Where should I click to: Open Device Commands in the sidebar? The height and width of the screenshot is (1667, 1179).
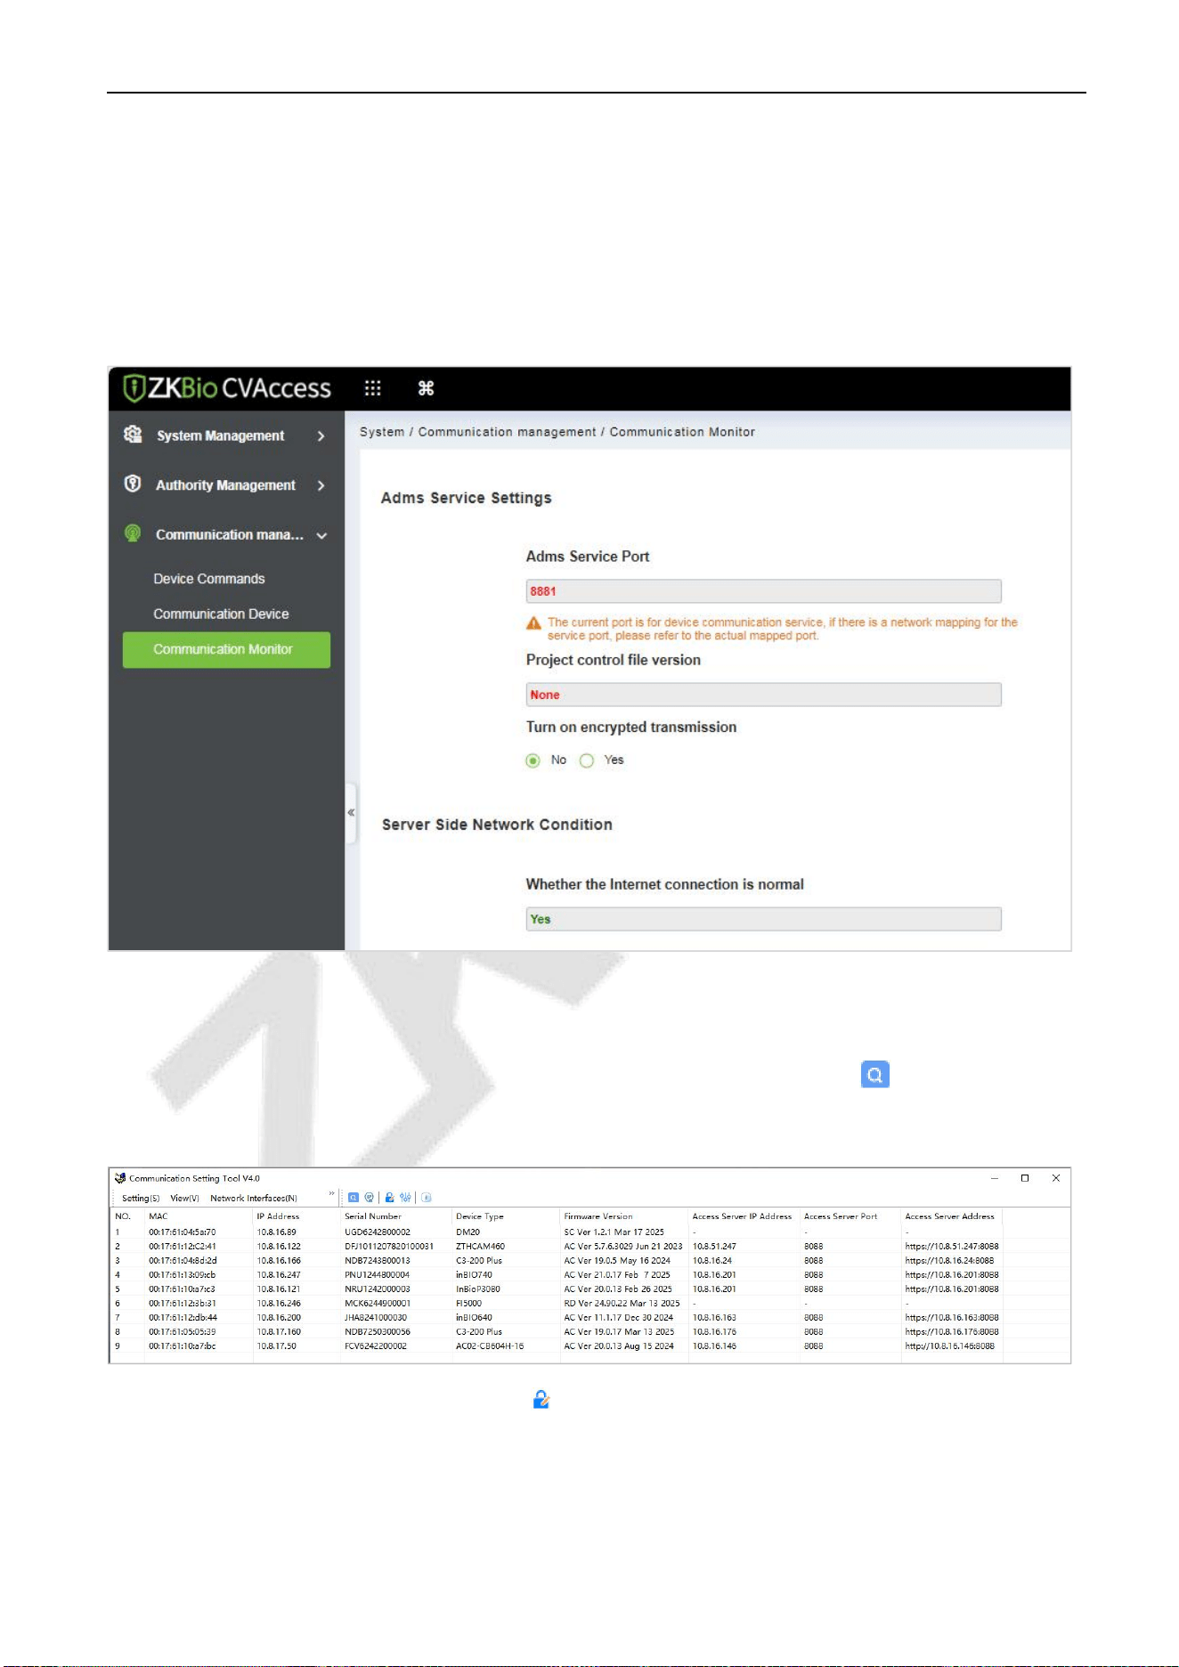click(x=209, y=579)
